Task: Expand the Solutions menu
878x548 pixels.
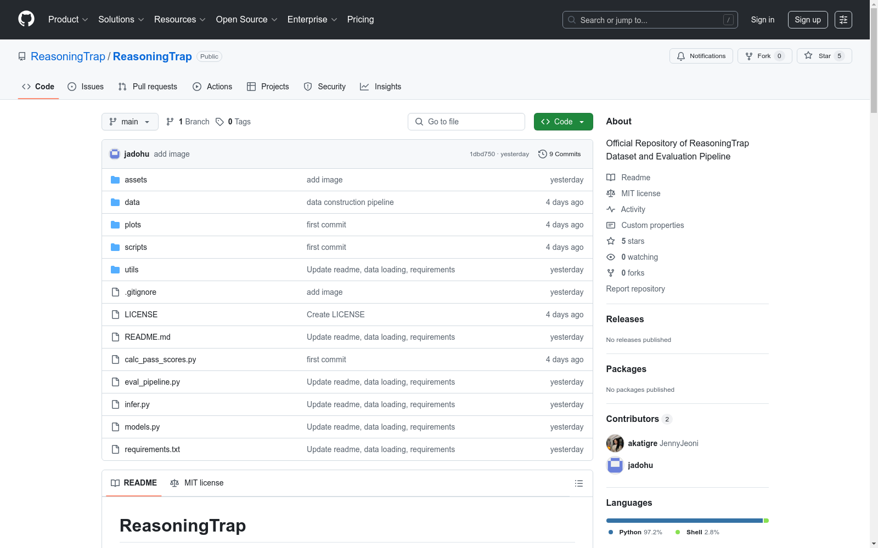Action: [121, 20]
